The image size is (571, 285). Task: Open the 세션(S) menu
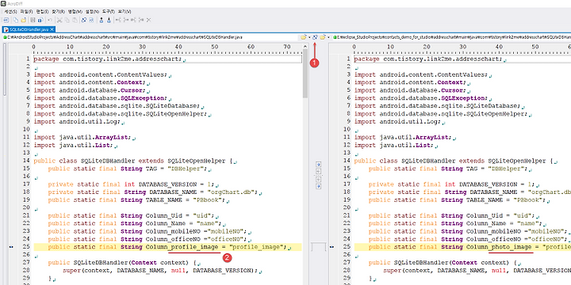click(10, 12)
